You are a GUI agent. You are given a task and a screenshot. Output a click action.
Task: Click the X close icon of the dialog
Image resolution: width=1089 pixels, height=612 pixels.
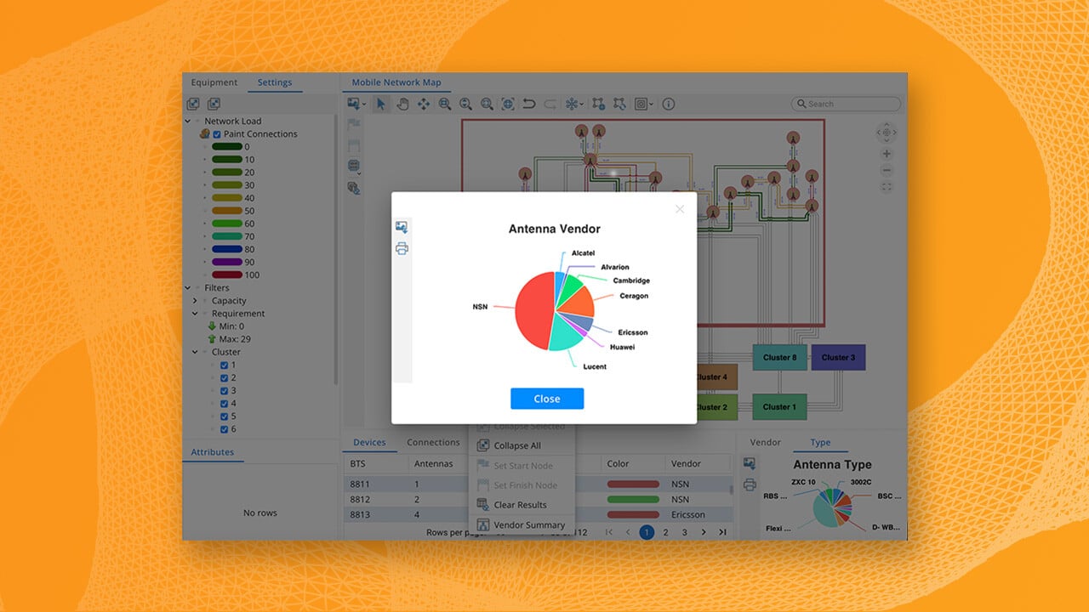point(679,209)
